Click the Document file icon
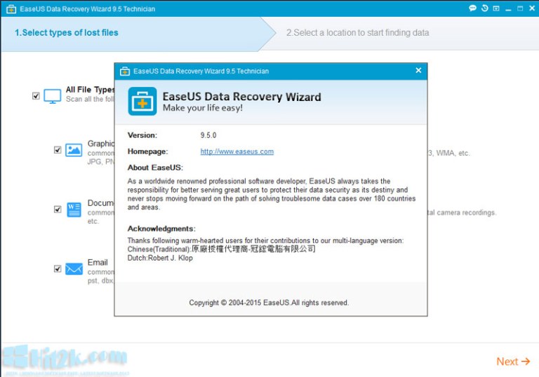539x377 pixels. [74, 210]
